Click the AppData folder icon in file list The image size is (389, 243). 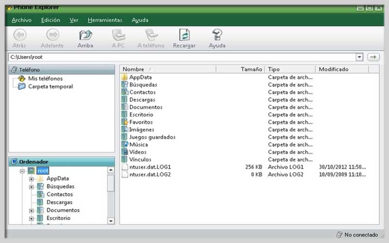[124, 77]
